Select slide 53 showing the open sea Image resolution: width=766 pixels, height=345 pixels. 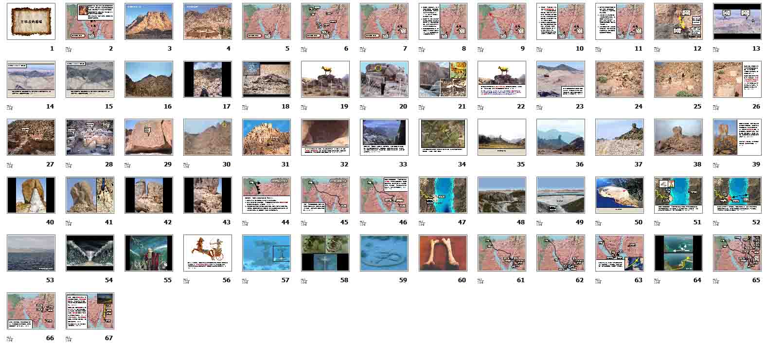(31, 253)
